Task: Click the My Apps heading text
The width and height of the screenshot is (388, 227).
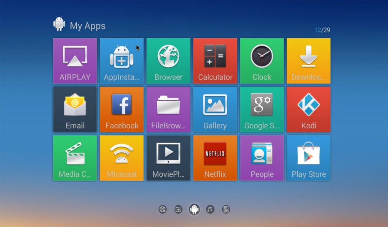Action: (x=88, y=26)
